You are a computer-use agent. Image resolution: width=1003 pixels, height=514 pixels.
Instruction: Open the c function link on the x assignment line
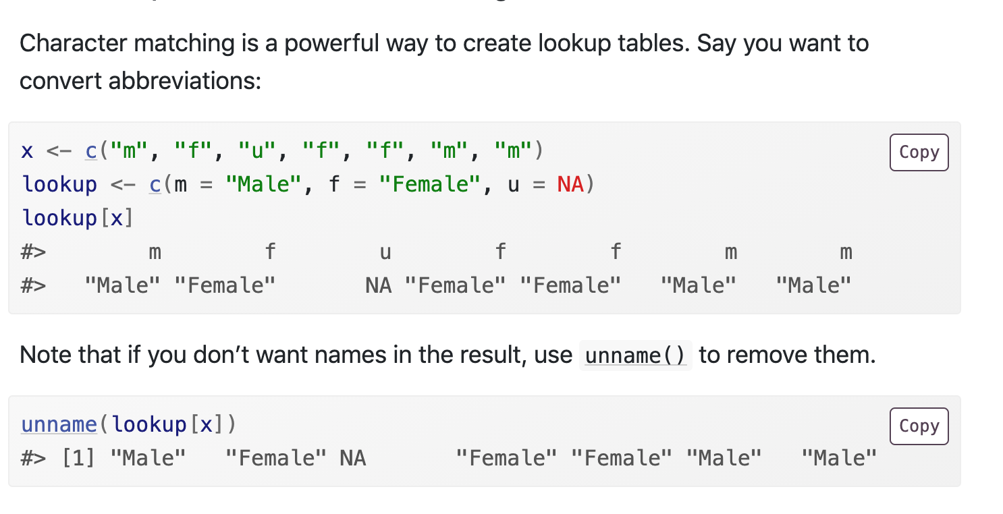[91, 150]
